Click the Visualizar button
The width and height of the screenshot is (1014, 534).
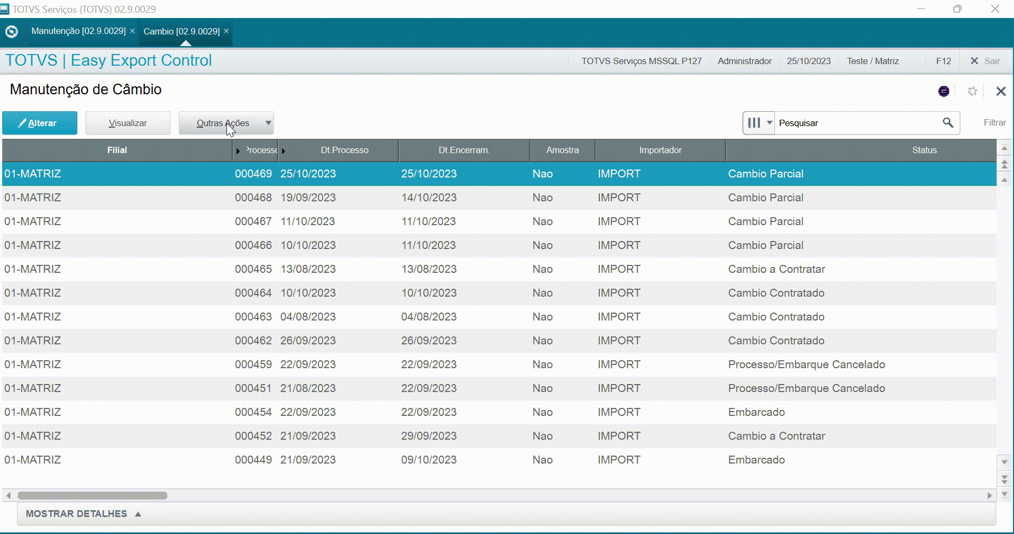click(x=128, y=123)
